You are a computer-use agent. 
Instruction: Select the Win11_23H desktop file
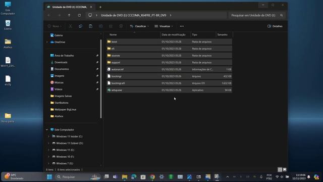pyautogui.click(x=8, y=62)
